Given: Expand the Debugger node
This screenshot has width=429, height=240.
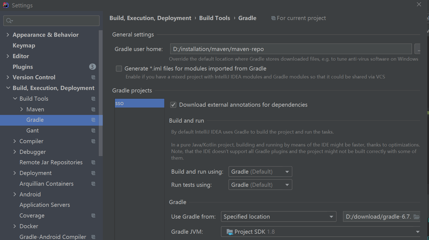Looking at the screenshot, I should (x=15, y=152).
